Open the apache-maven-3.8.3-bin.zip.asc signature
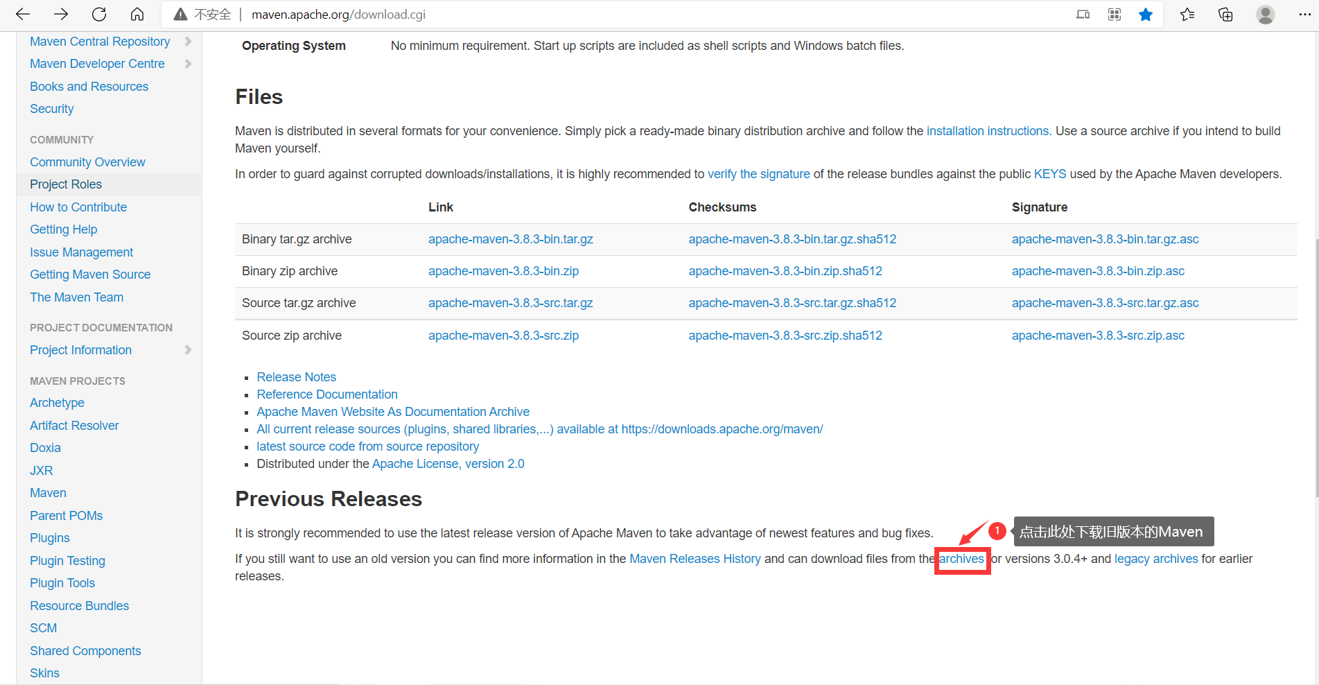Screen dimensions: 1319x685 (x=1098, y=271)
